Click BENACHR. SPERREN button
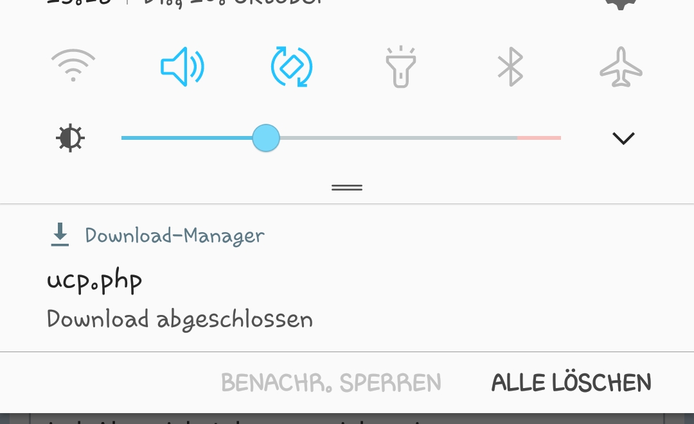The width and height of the screenshot is (694, 424). point(331,382)
